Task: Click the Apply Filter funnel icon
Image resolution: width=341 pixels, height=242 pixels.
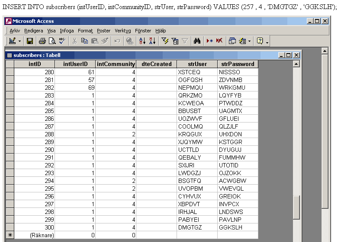Action: tap(185, 41)
